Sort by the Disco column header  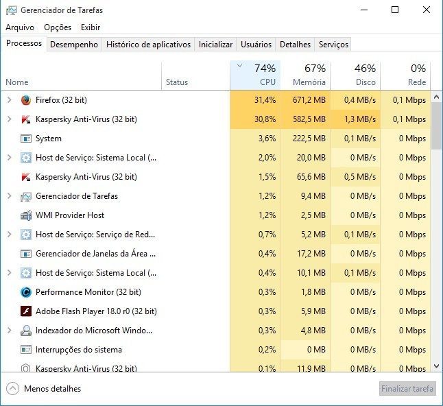[355, 75]
